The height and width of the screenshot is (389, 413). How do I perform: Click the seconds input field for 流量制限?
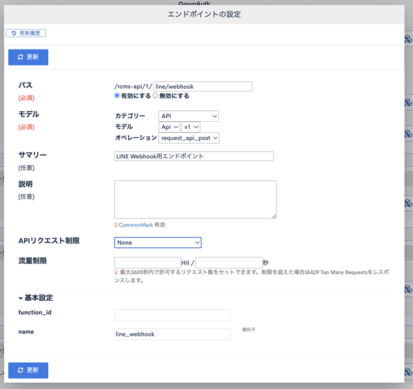pyautogui.click(x=229, y=262)
